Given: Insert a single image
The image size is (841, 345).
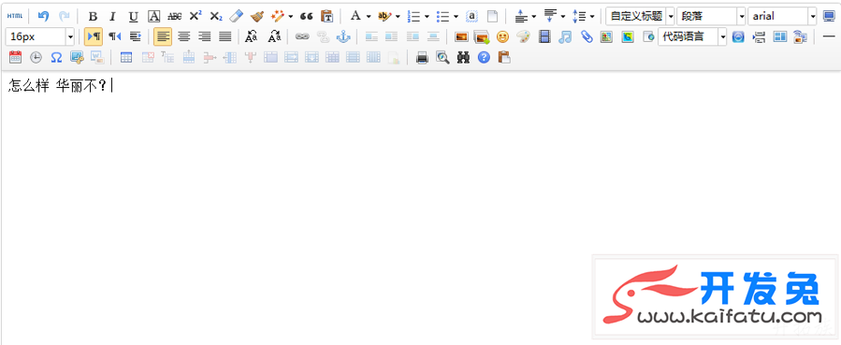Looking at the screenshot, I should [x=461, y=36].
